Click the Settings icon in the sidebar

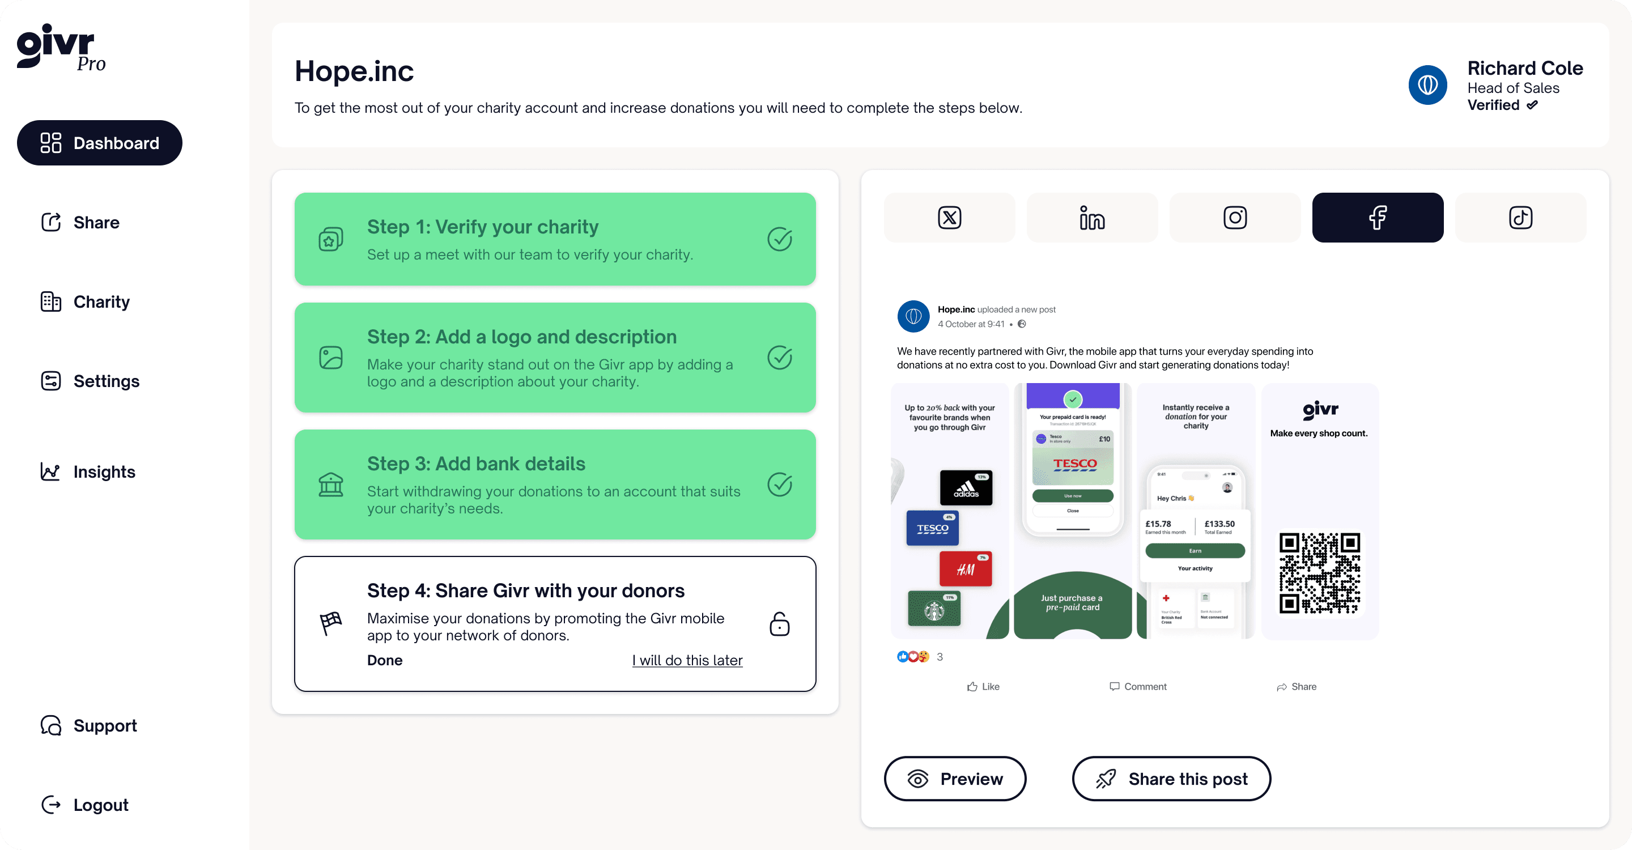pyautogui.click(x=50, y=381)
